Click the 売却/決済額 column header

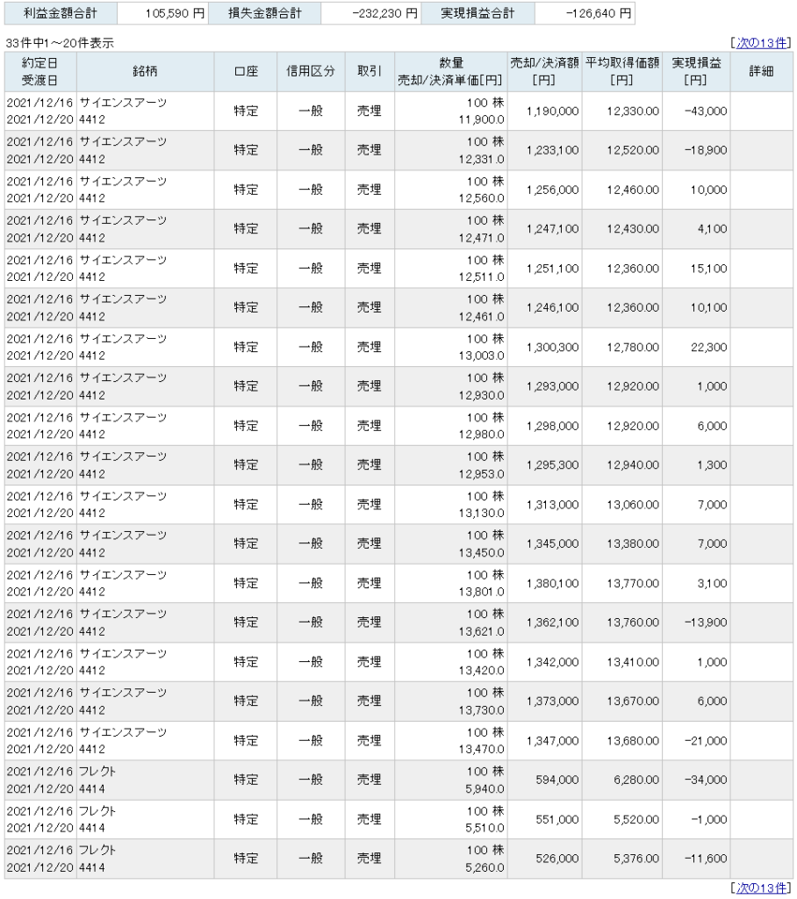click(545, 72)
